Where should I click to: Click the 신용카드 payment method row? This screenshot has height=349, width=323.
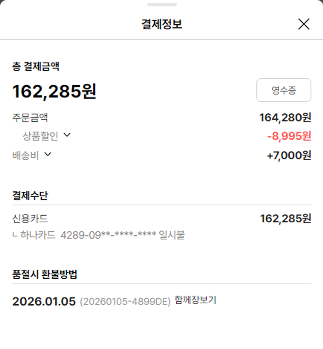pos(30,218)
